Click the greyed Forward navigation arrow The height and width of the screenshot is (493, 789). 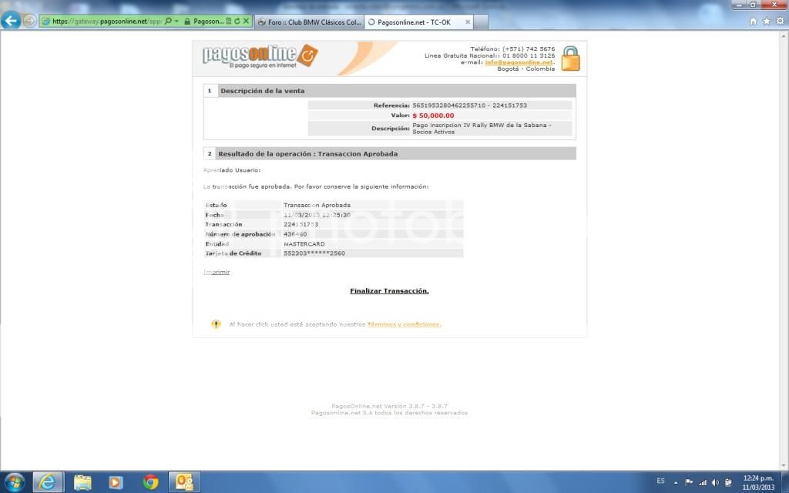[30, 21]
